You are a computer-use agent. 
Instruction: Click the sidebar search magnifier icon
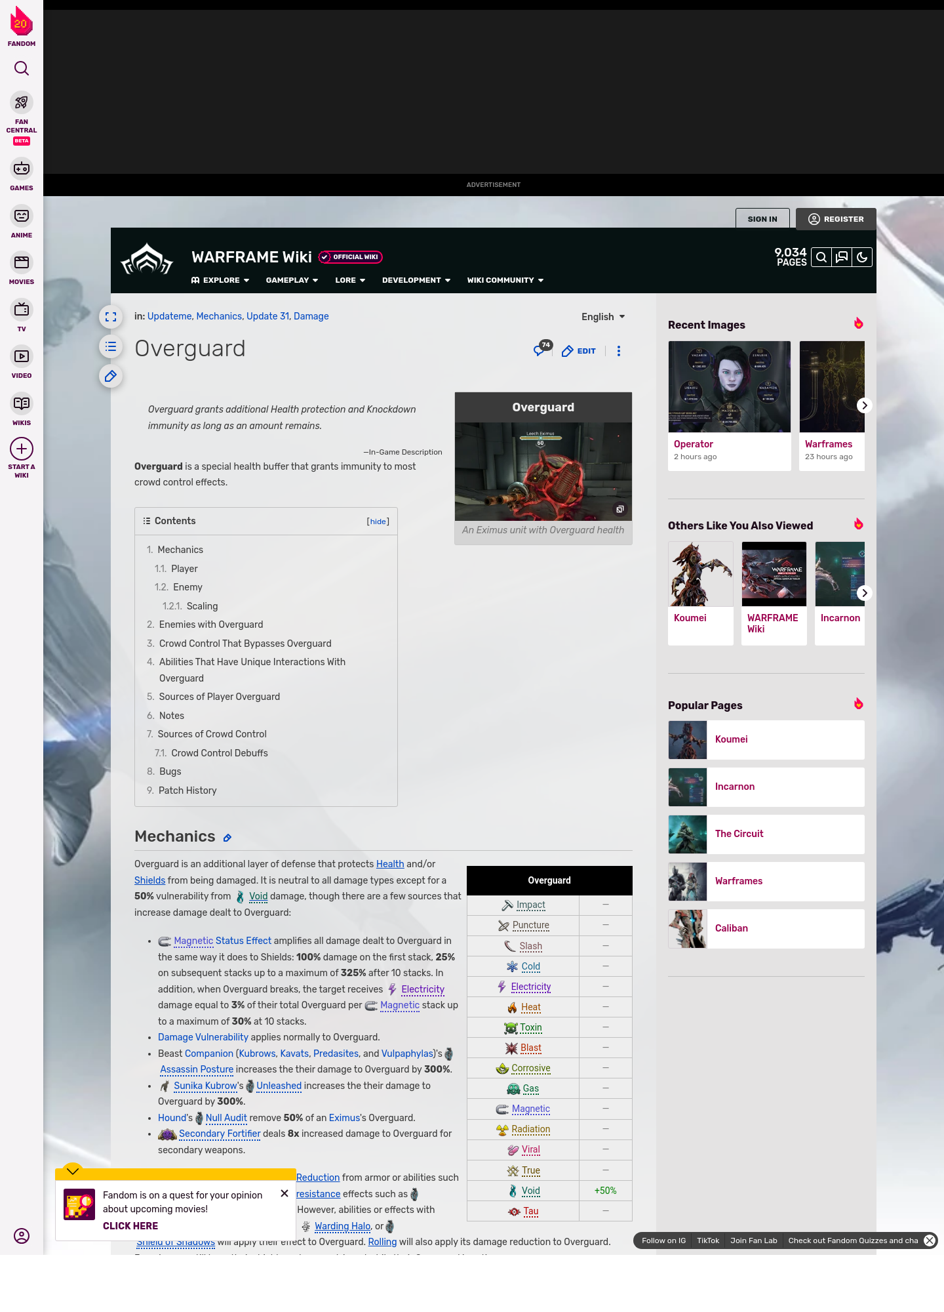click(22, 68)
